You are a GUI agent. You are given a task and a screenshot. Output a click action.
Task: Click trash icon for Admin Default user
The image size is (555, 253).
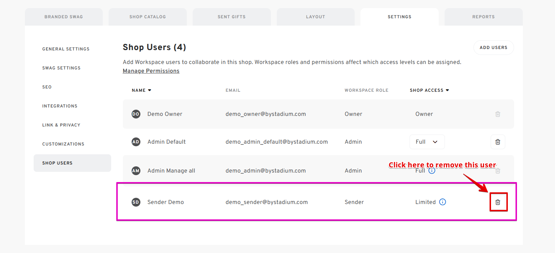pyautogui.click(x=498, y=142)
